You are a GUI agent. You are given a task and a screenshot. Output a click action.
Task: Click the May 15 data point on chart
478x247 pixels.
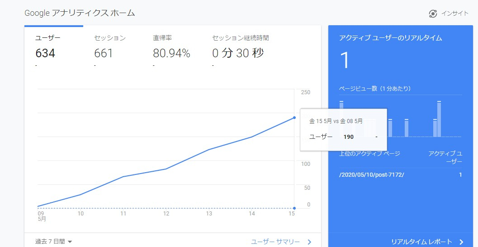tap(294, 118)
